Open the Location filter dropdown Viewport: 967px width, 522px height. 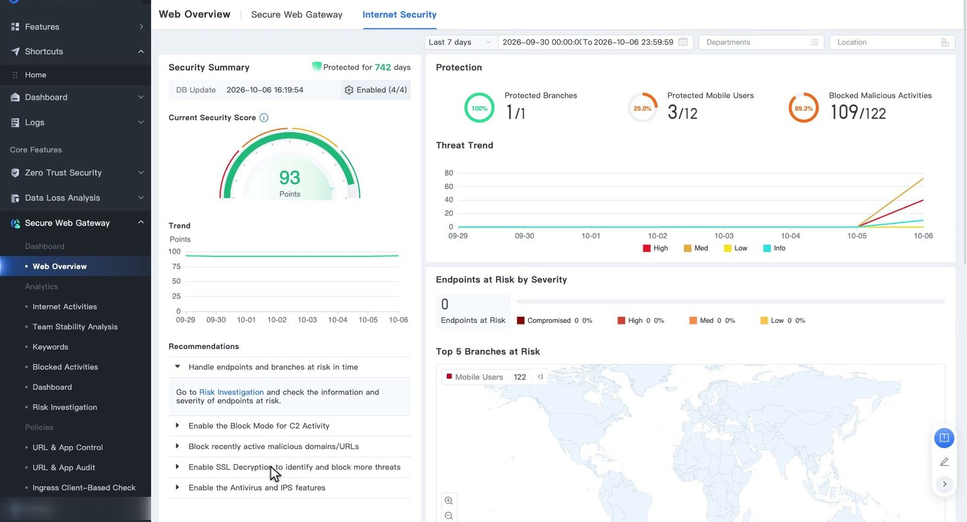[x=892, y=42]
